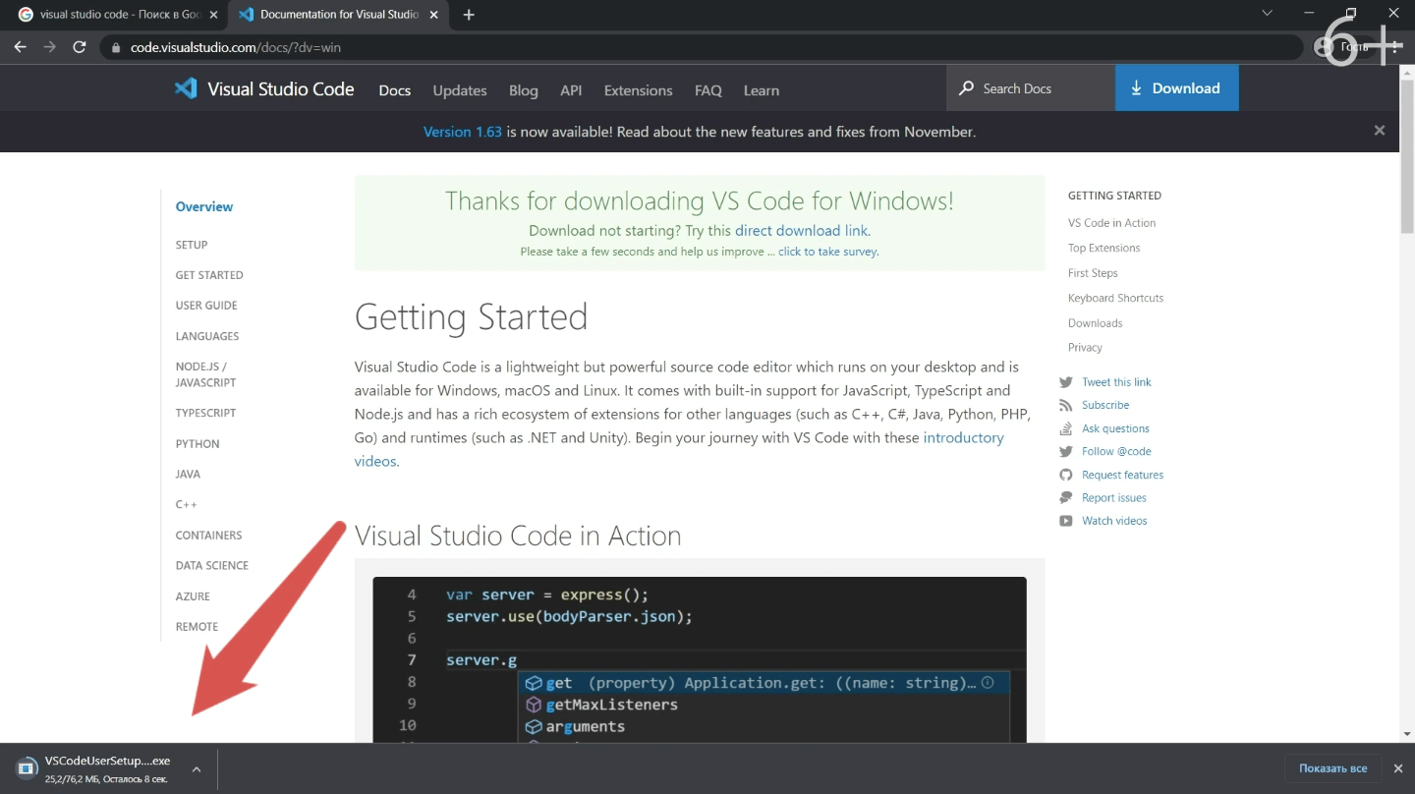Open the FAQ menu item

point(708,90)
